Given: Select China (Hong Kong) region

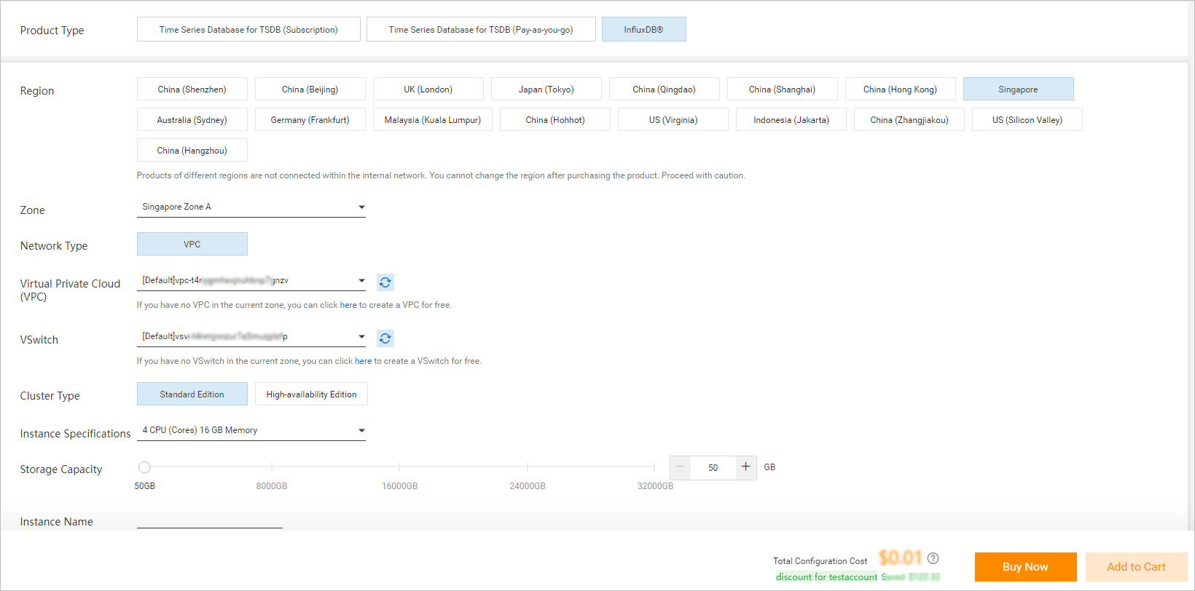Looking at the screenshot, I should coord(901,90).
